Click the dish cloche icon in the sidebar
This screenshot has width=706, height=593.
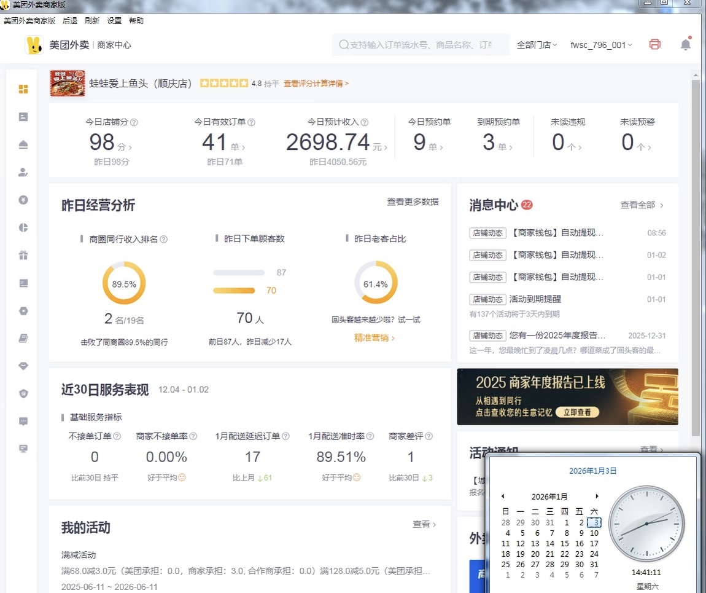[23, 144]
